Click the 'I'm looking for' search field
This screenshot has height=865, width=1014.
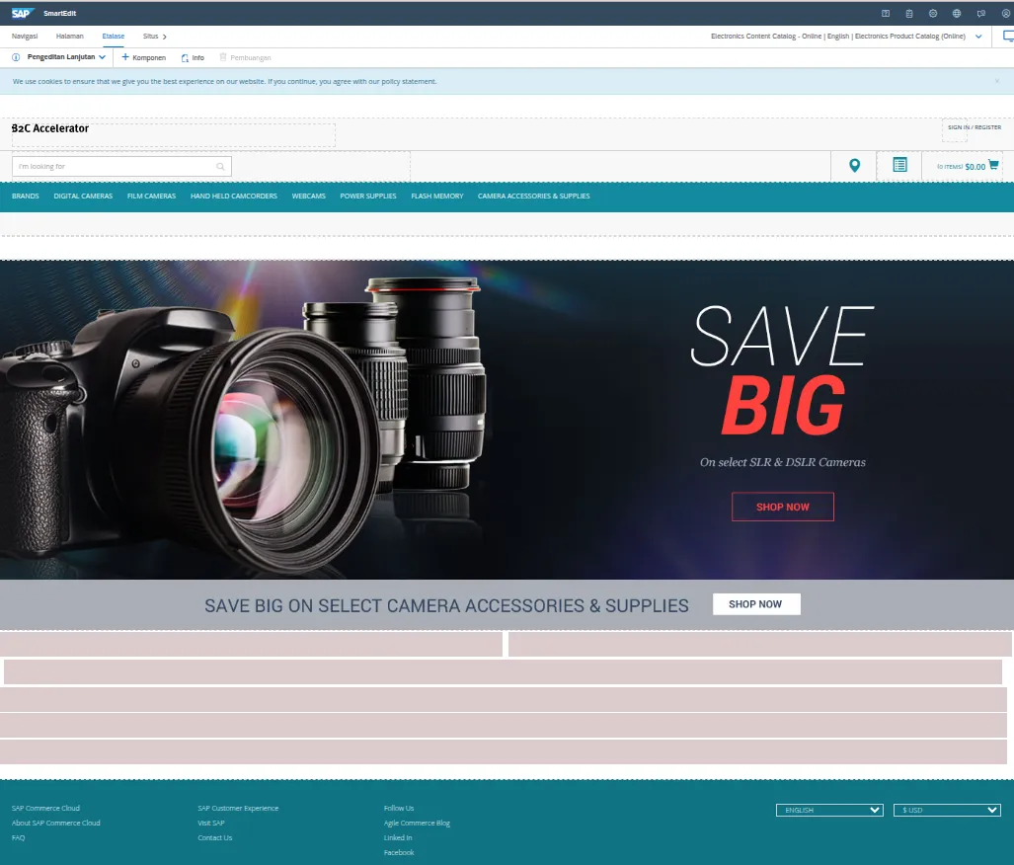coord(121,166)
